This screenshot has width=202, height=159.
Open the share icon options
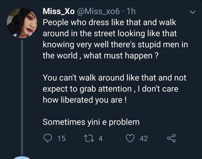[x=171, y=138]
